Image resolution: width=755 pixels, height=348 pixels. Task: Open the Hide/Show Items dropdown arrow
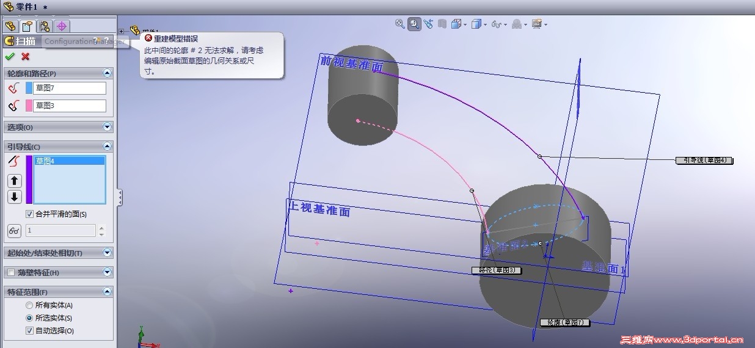point(505,25)
